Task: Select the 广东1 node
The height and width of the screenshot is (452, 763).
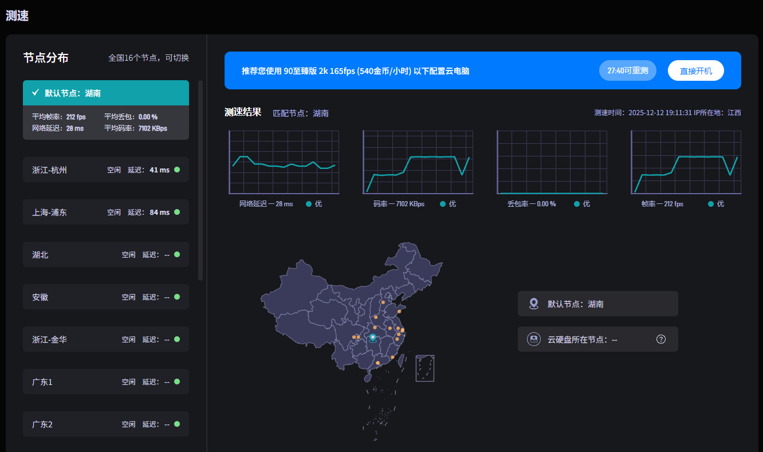Action: (106, 382)
